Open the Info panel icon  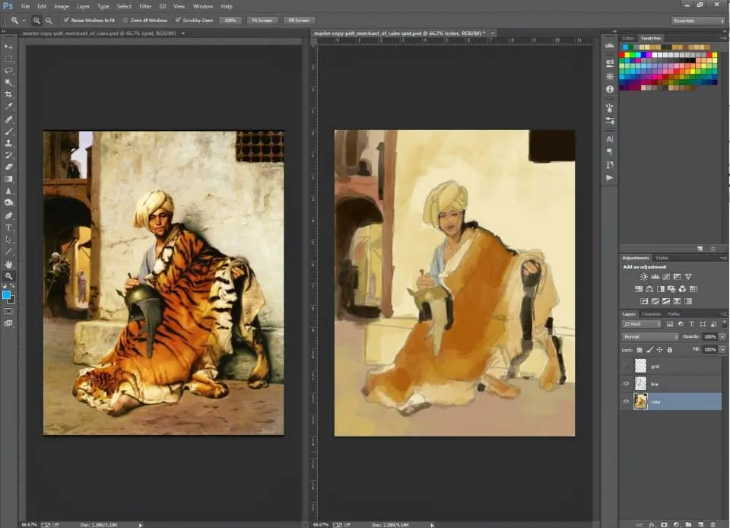click(x=609, y=89)
